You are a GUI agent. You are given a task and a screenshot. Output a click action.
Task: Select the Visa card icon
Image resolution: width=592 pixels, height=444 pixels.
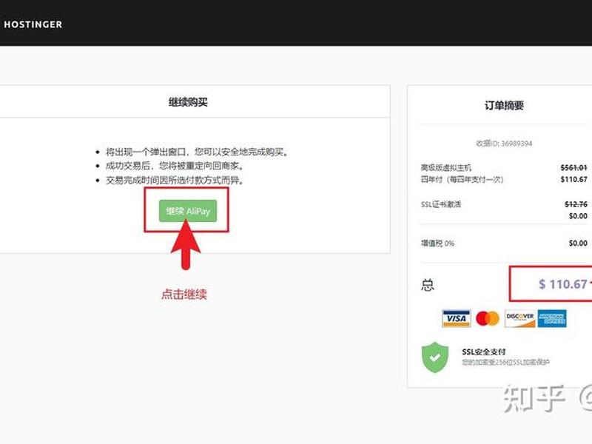click(x=456, y=318)
